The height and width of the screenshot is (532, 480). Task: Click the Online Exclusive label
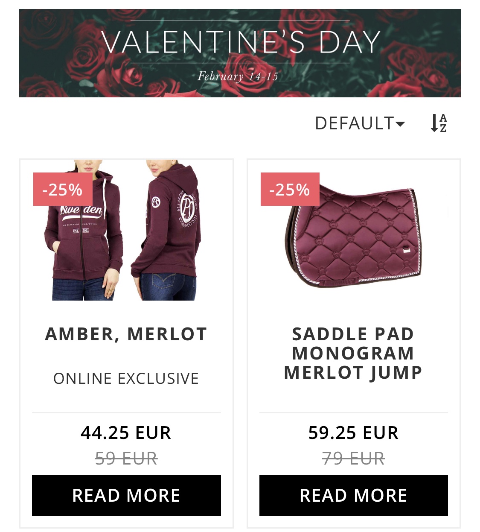(x=126, y=378)
